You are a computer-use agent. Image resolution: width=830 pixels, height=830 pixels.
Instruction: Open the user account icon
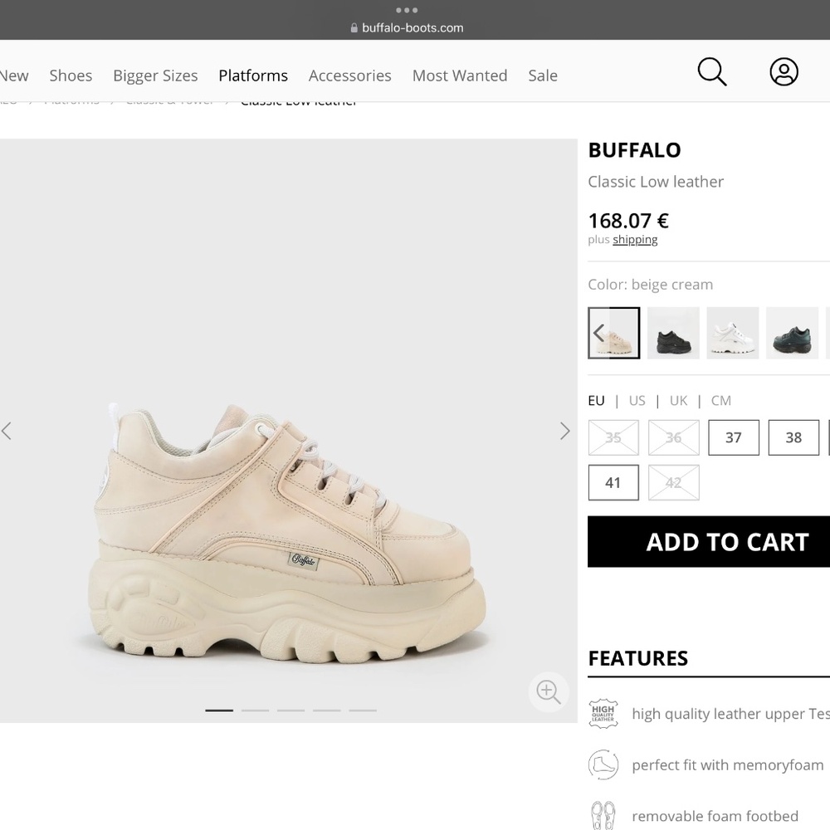coord(784,71)
